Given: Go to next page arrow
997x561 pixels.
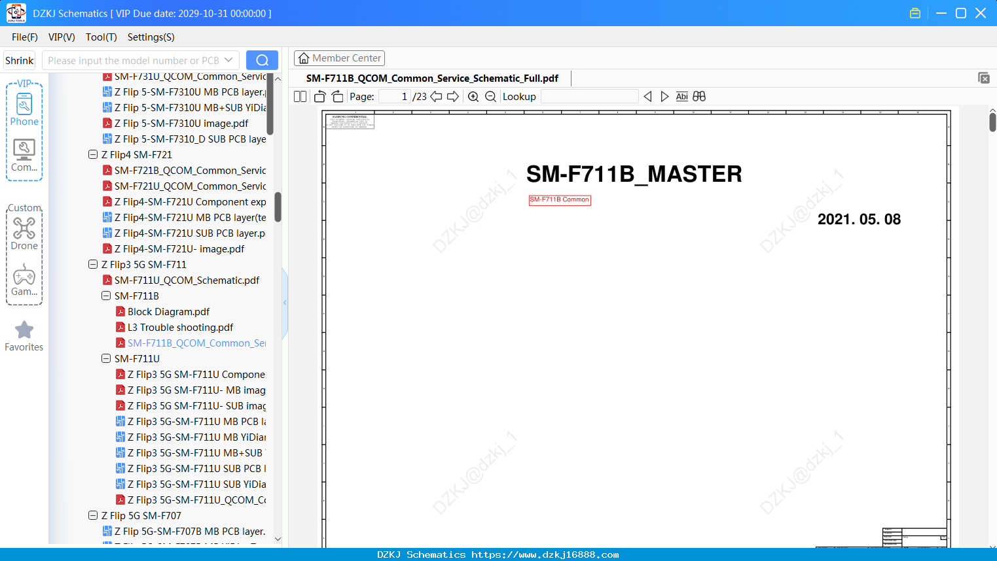Looking at the screenshot, I should (453, 97).
